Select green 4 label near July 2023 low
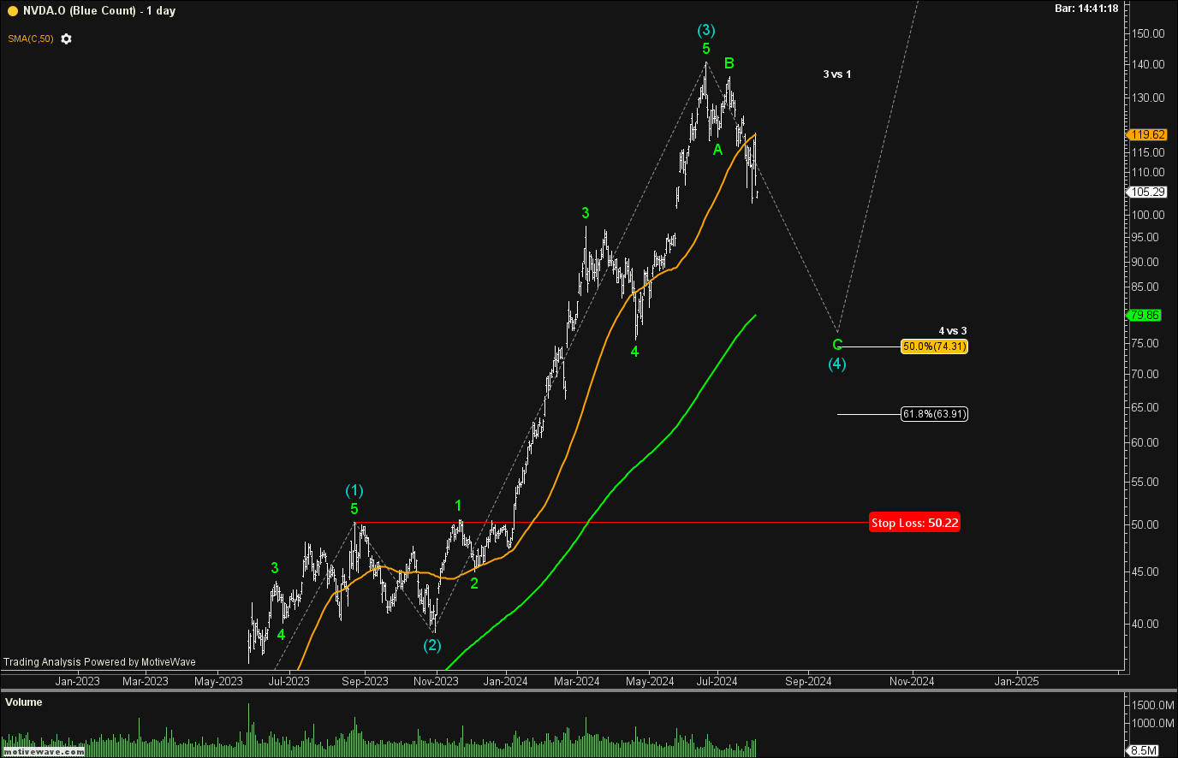 click(x=281, y=635)
